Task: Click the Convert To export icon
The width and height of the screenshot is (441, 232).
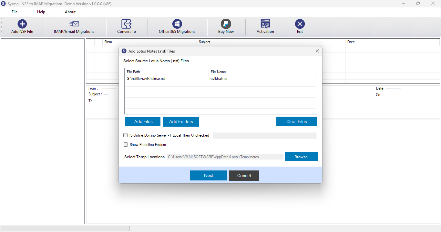Action: point(126,24)
